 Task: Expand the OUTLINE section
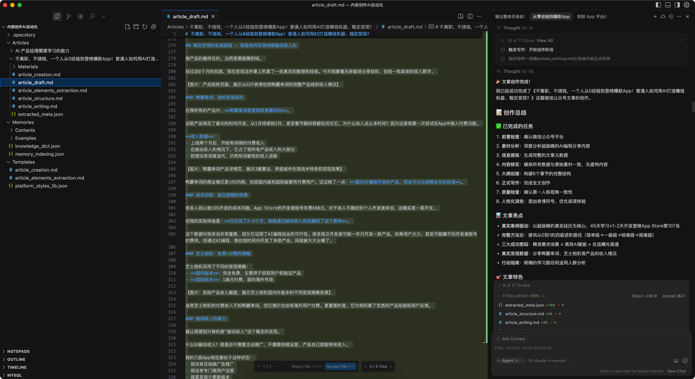pos(16,359)
